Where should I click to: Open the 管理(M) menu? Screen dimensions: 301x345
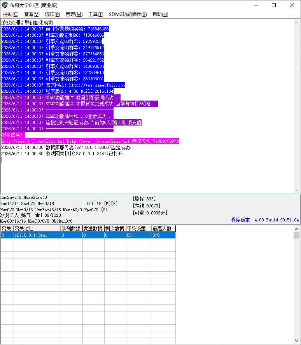[74, 14]
